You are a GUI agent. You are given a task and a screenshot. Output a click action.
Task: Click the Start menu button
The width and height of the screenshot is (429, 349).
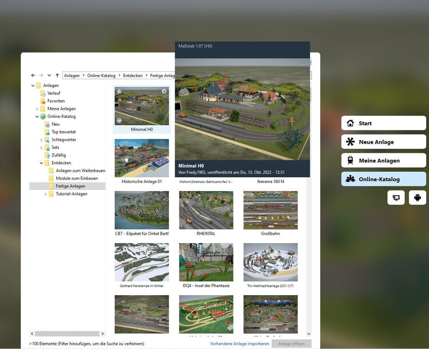(384, 123)
